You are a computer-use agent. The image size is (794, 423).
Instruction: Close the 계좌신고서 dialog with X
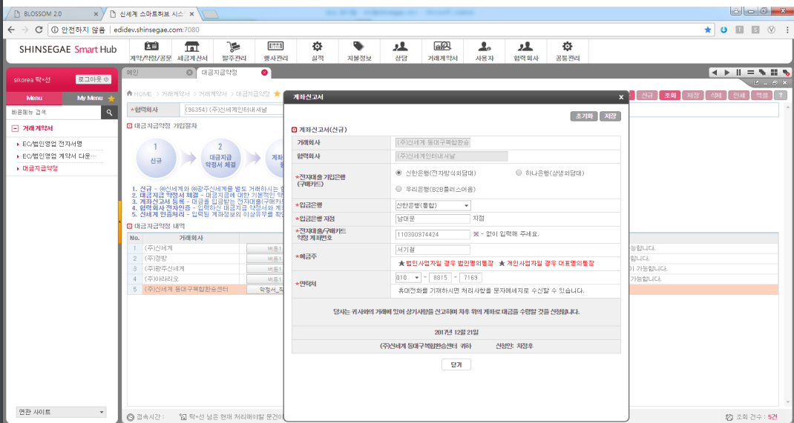(621, 97)
